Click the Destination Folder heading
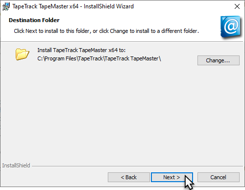 pyautogui.click(x=34, y=20)
